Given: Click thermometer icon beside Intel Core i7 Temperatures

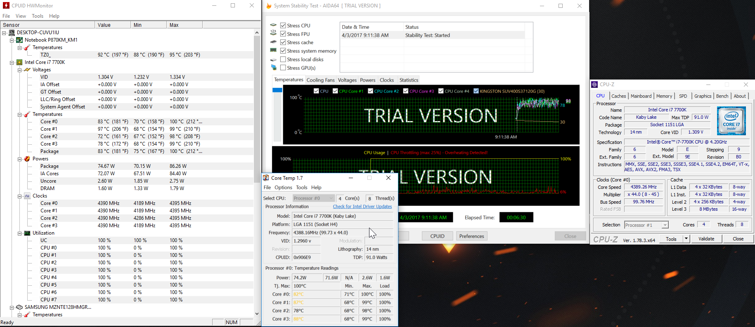Looking at the screenshot, I should tap(27, 114).
